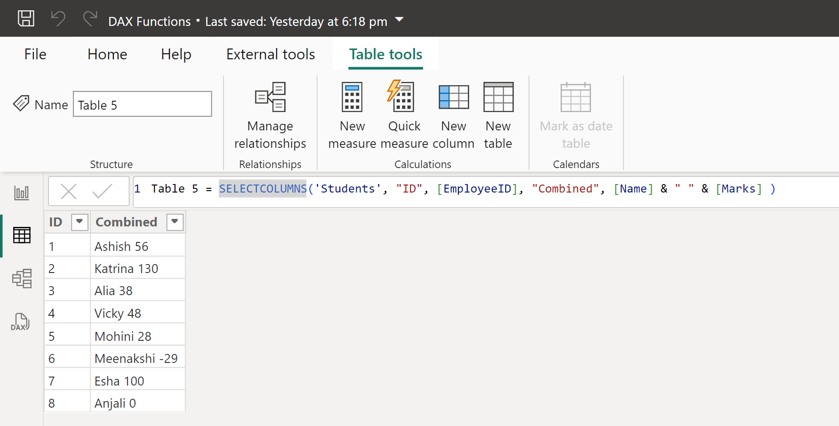Click the Undo arrow icon

tap(58, 19)
